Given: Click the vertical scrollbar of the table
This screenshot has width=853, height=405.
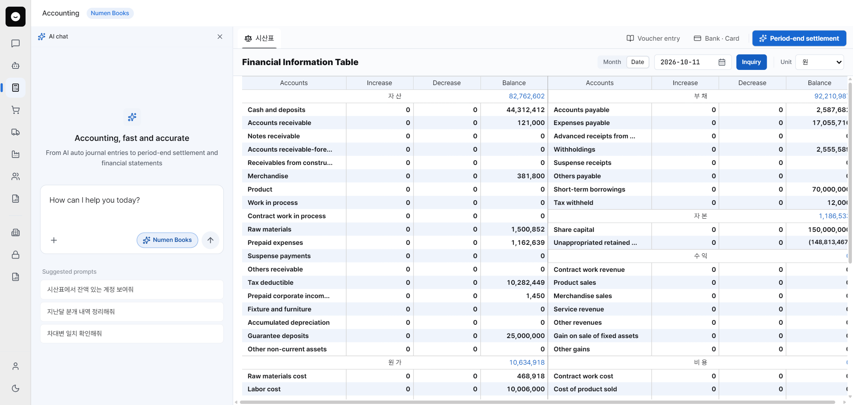Looking at the screenshot, I should (x=850, y=173).
